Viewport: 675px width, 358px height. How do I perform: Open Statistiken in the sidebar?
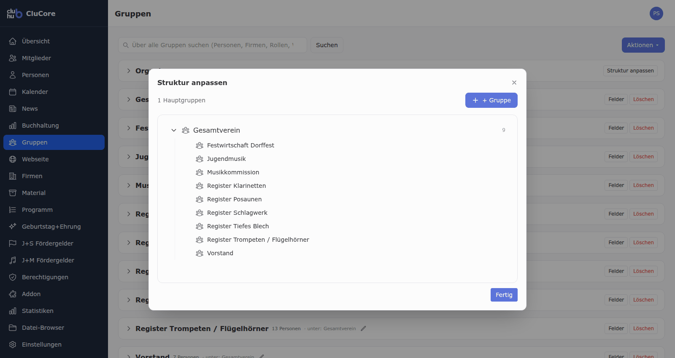pyautogui.click(x=54, y=311)
